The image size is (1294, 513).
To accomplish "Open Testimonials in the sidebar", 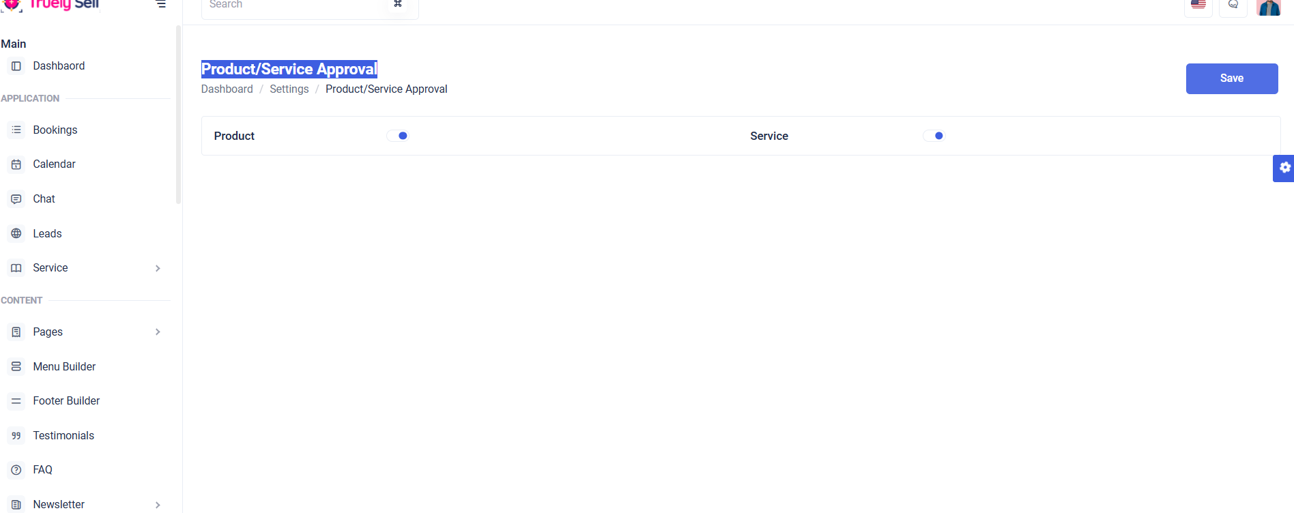I will (63, 436).
